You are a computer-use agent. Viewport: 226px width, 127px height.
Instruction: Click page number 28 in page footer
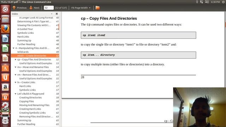click(82, 77)
